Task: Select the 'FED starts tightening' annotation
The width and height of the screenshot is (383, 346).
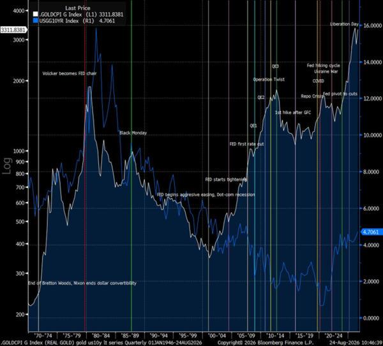Action: [x=226, y=180]
